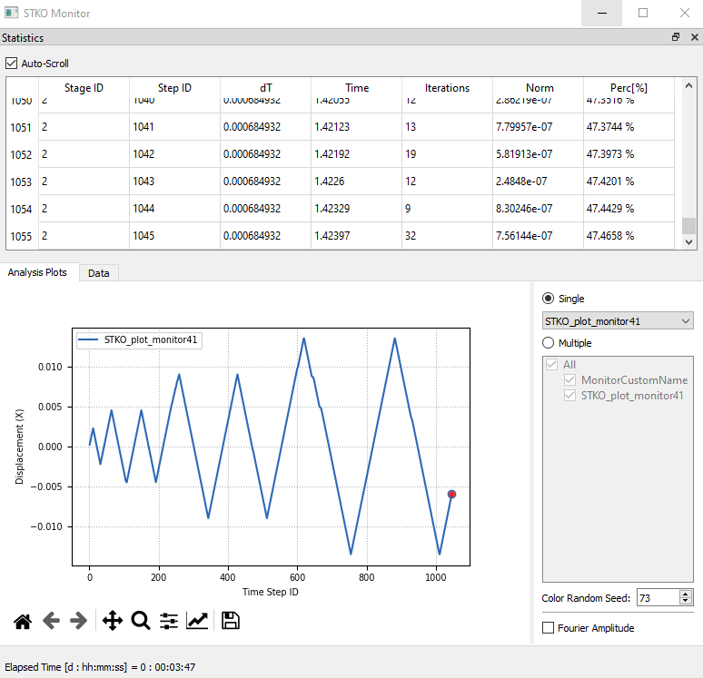Screen dimensions: 703x678
Task: Open the STKO_plot_monitor41 dropdown
Action: point(618,321)
